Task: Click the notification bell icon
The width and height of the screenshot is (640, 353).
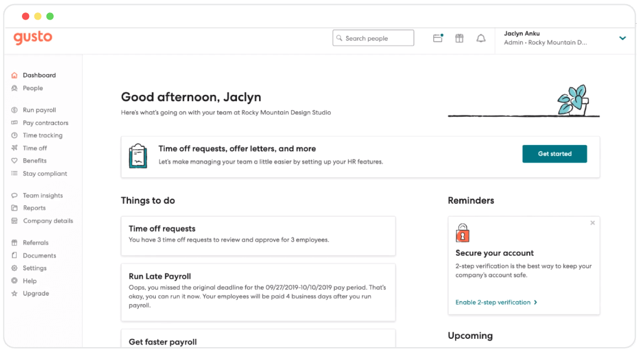Action: point(481,37)
